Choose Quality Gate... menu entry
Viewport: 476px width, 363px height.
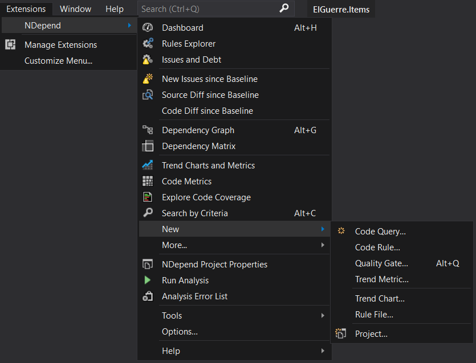(381, 263)
